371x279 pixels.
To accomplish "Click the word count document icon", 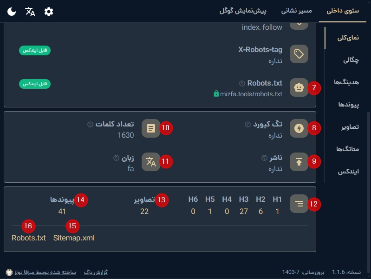I will pos(150,128).
